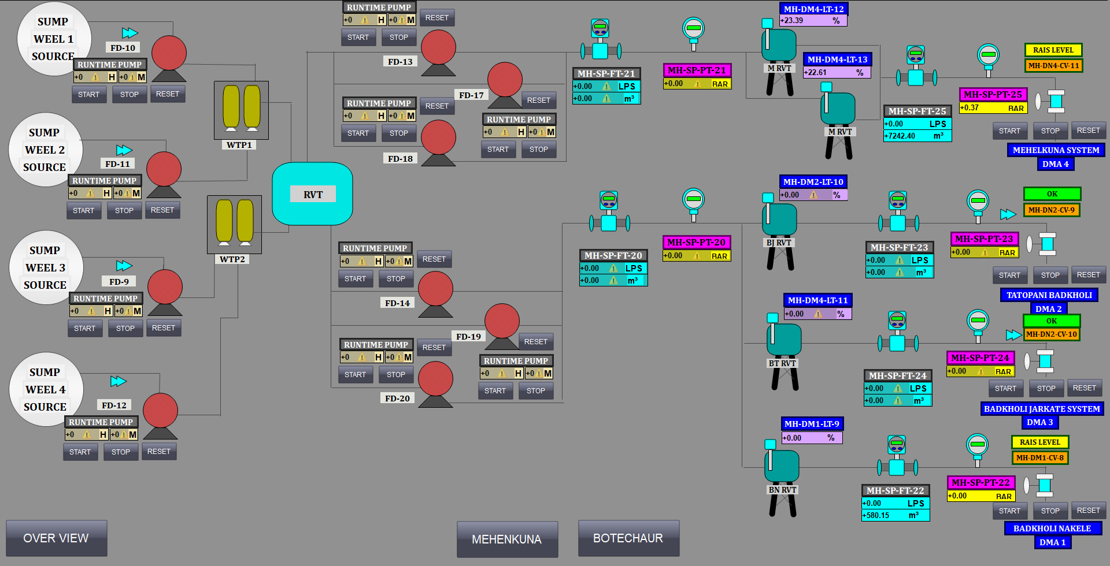Click the central RVT tank
Viewport: 1110px width, 566px height.
tap(312, 194)
